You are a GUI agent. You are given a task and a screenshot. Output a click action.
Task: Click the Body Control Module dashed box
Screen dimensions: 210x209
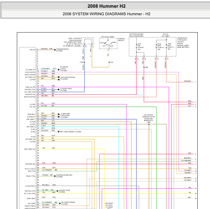[87, 41]
